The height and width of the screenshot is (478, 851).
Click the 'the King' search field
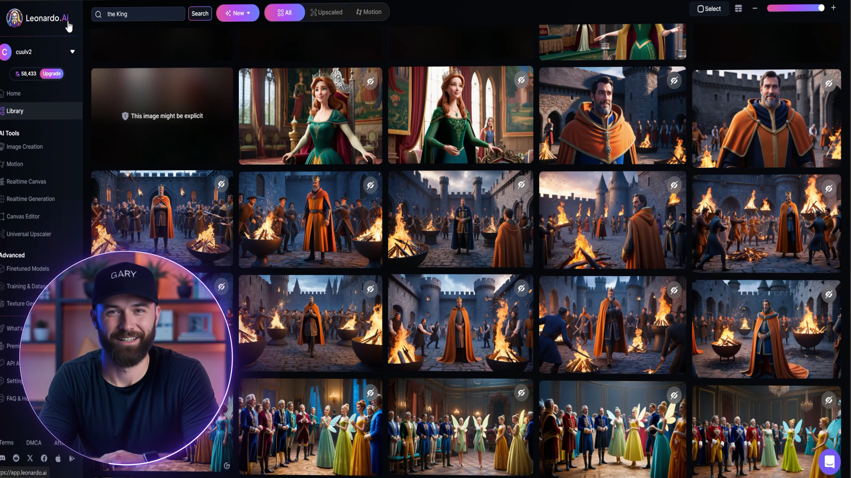click(x=138, y=14)
